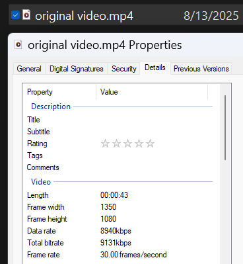243x264 pixels.
Task: Select the Frame width property label
Action: [46, 207]
